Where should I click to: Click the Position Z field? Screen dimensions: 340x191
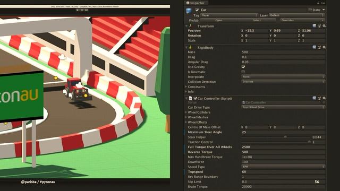point(313,31)
